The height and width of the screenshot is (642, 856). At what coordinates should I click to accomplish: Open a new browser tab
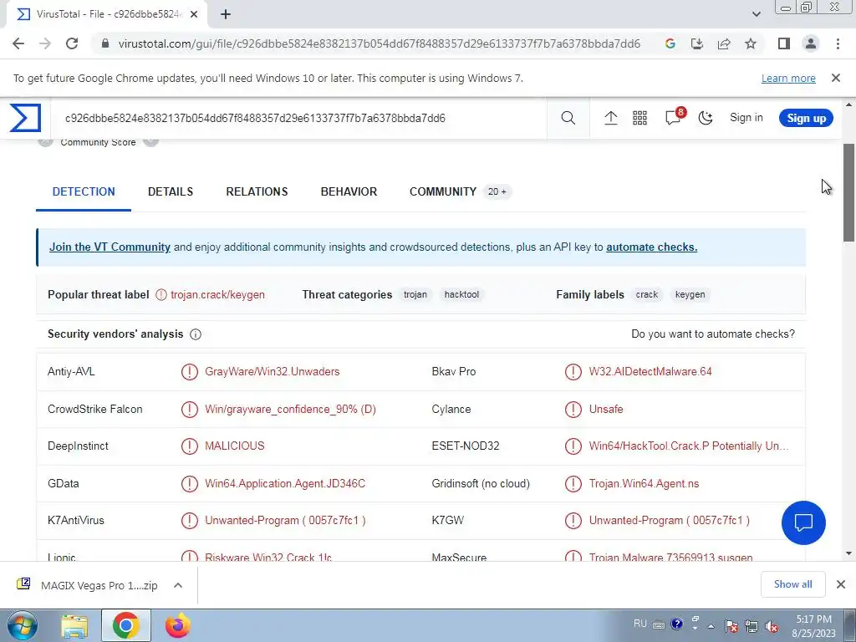click(x=226, y=14)
